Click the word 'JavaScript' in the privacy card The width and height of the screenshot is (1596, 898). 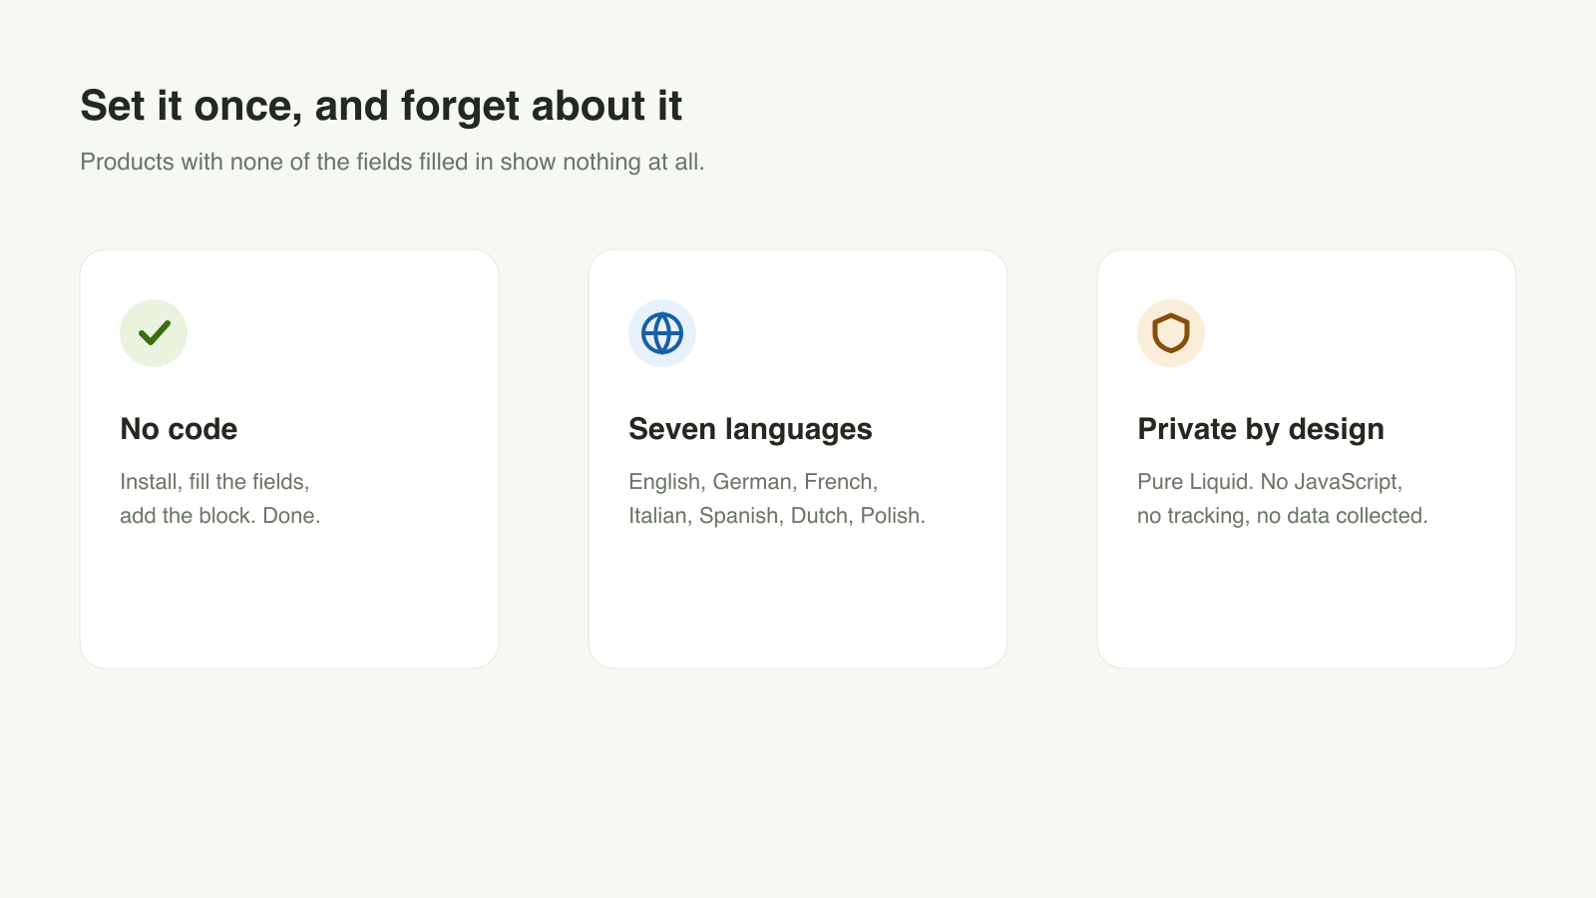(x=1347, y=482)
